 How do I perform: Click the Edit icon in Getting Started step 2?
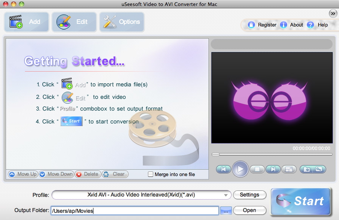tap(67, 98)
